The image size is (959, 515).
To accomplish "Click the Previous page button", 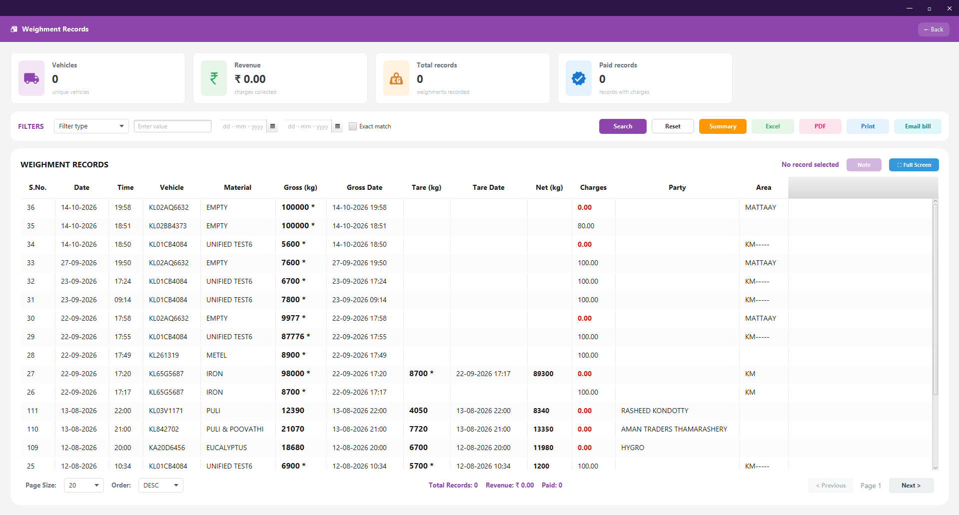I will point(831,486).
